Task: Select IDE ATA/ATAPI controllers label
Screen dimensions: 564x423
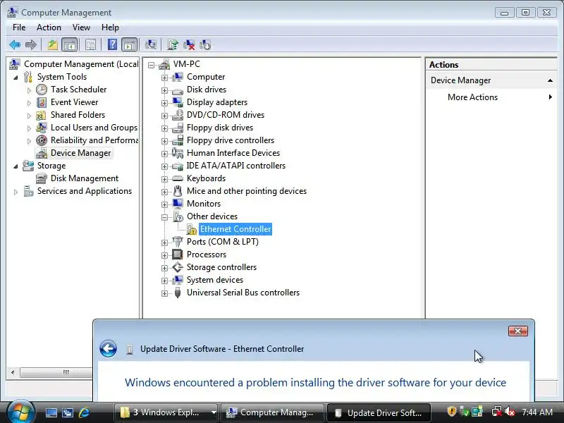Action: (x=236, y=166)
